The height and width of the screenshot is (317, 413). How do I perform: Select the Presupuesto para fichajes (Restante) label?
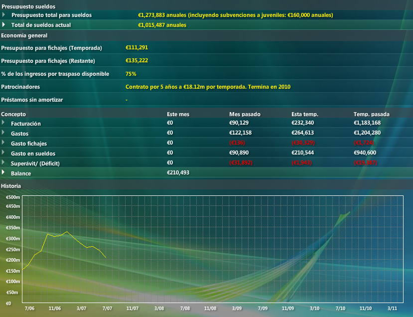point(48,61)
